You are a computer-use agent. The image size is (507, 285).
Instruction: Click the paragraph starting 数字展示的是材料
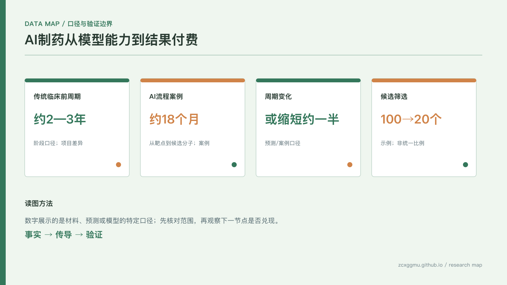click(153, 221)
